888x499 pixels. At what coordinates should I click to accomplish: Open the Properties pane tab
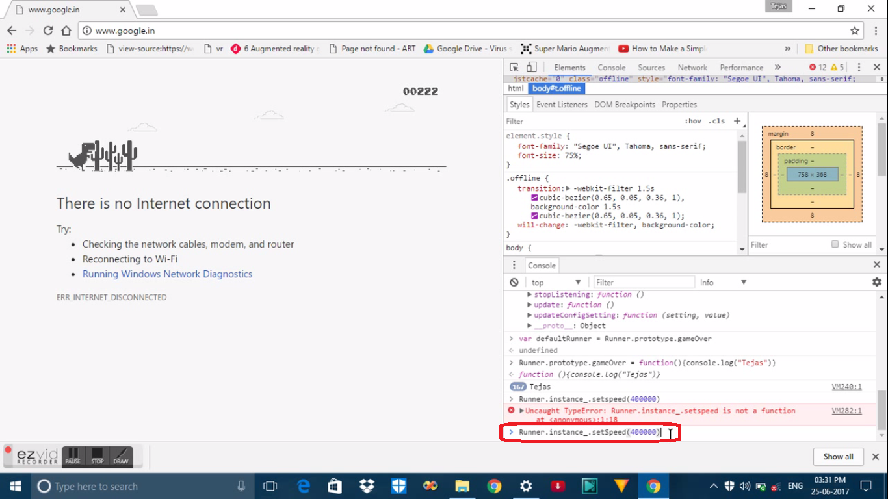coord(679,105)
